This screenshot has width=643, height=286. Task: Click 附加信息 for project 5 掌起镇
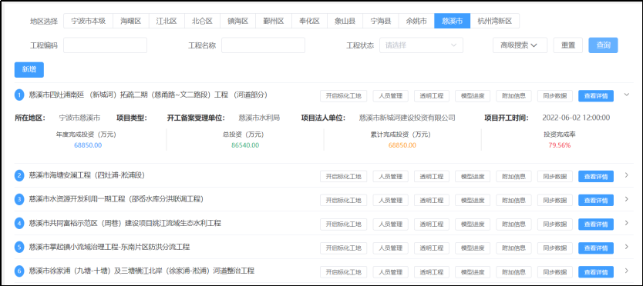(x=513, y=248)
